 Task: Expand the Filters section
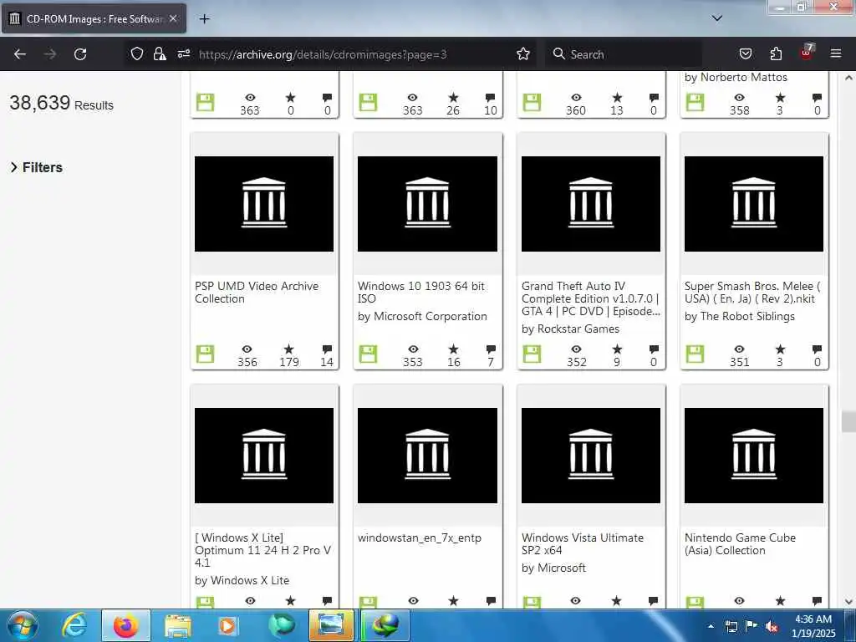coord(37,167)
